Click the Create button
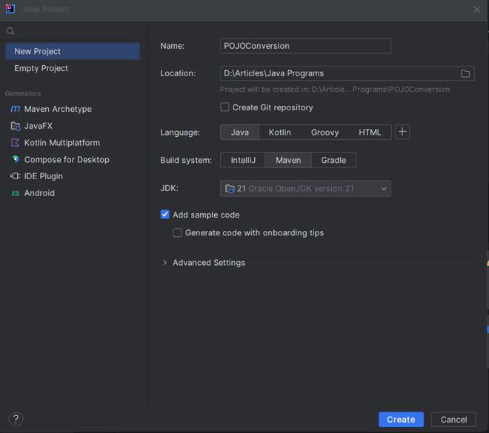489x433 pixels. [x=401, y=419]
